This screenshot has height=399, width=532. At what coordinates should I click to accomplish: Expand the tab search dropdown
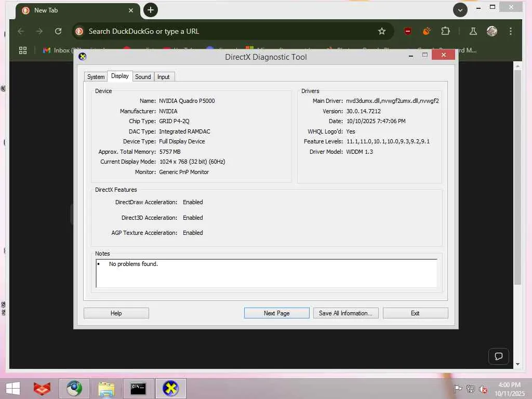460,10
